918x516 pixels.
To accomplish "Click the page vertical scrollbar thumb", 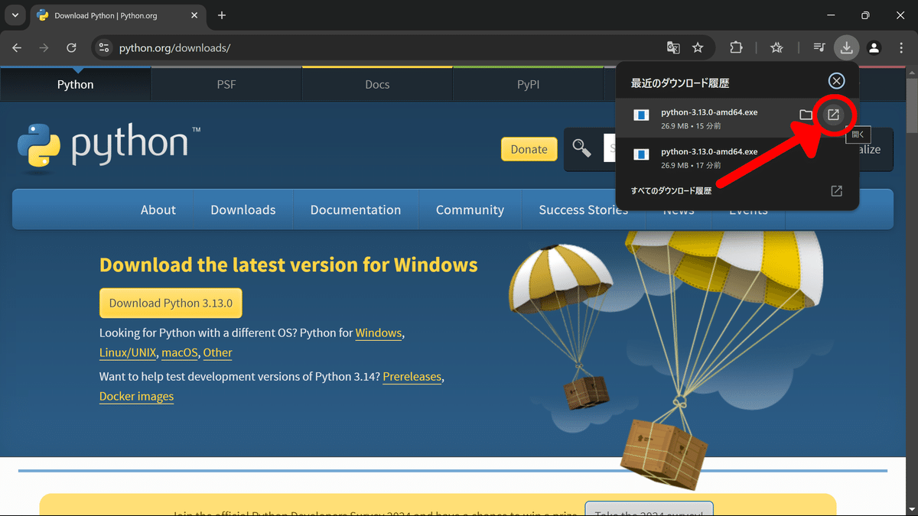I will tap(912, 105).
